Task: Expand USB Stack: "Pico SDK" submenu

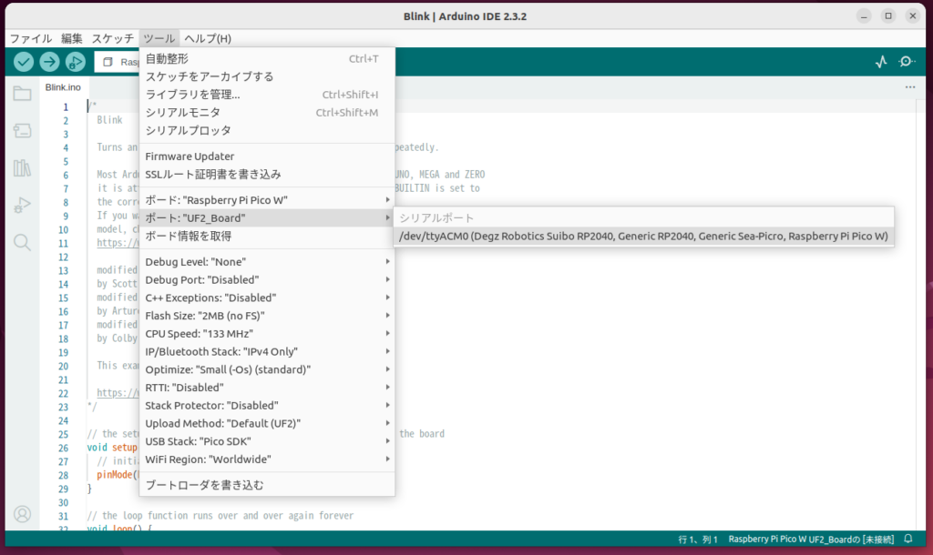Action: point(267,441)
